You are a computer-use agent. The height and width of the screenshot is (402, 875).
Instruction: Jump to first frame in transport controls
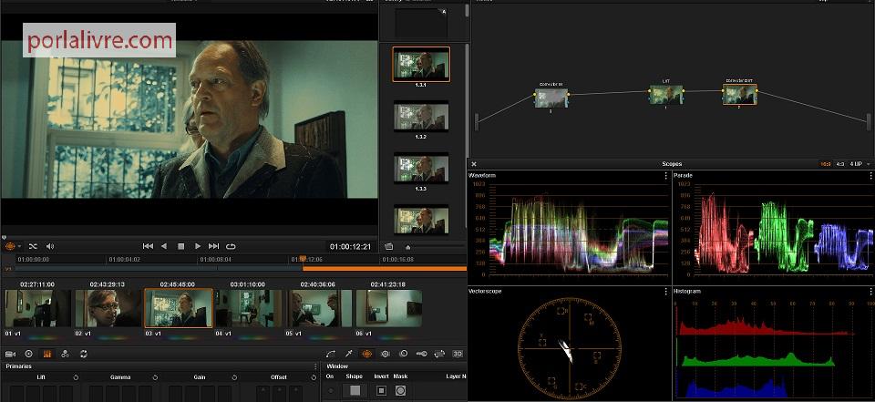[148, 246]
